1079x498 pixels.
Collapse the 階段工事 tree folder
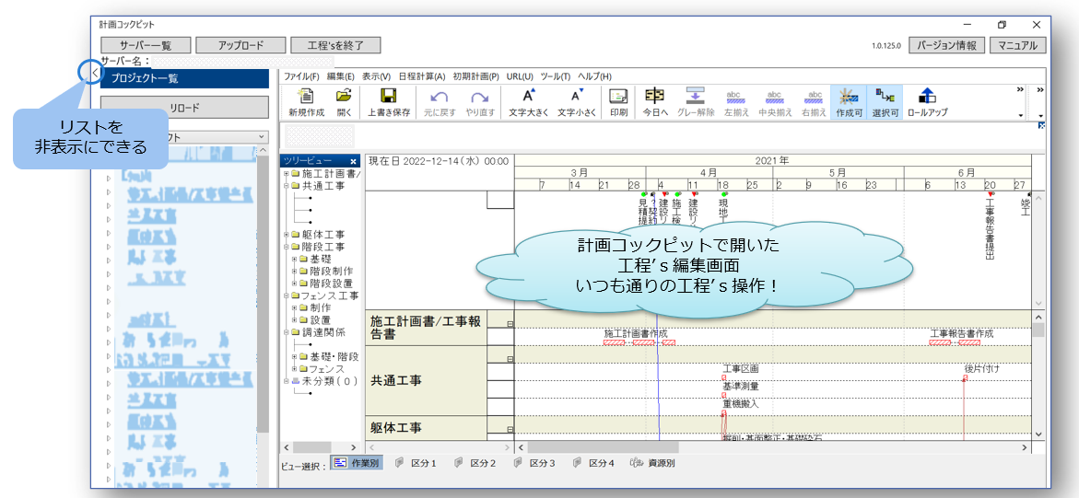[287, 247]
